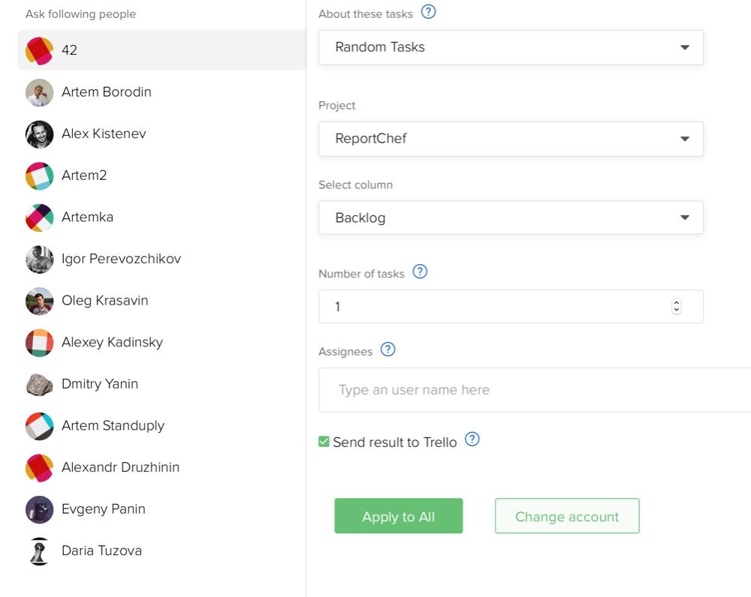This screenshot has width=751, height=597.
Task: Click Igor Perevozchikov's avatar photo
Action: (39, 259)
